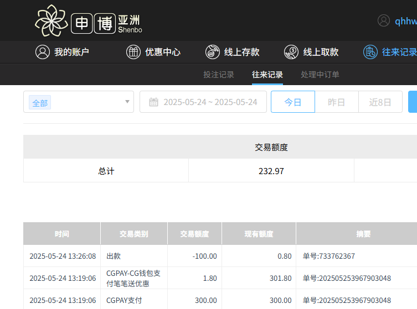417x309 pixels.
Task: Click the online deposit coin icon
Action: pos(213,52)
